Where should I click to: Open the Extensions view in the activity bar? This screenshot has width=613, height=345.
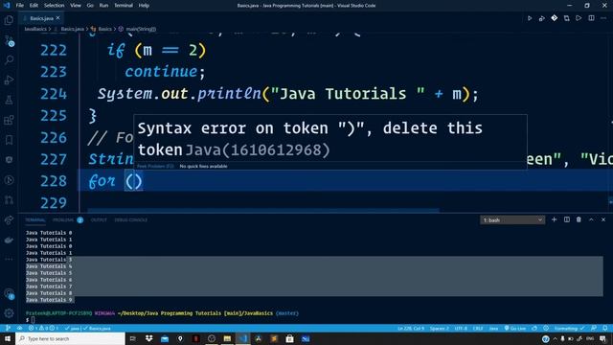pos(9,120)
